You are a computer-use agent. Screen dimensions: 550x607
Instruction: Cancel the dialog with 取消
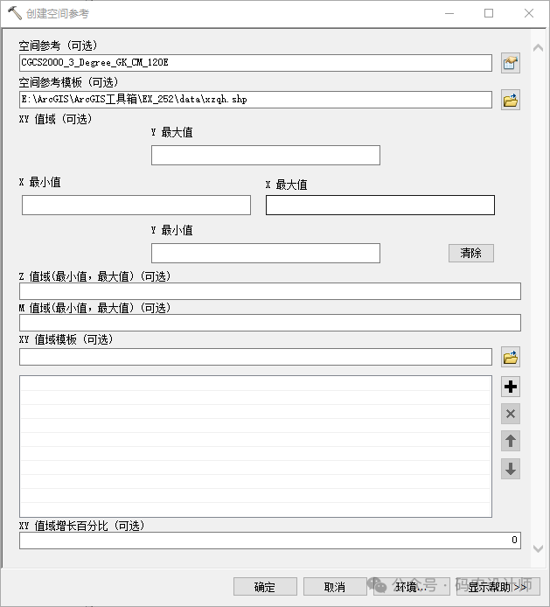click(334, 587)
